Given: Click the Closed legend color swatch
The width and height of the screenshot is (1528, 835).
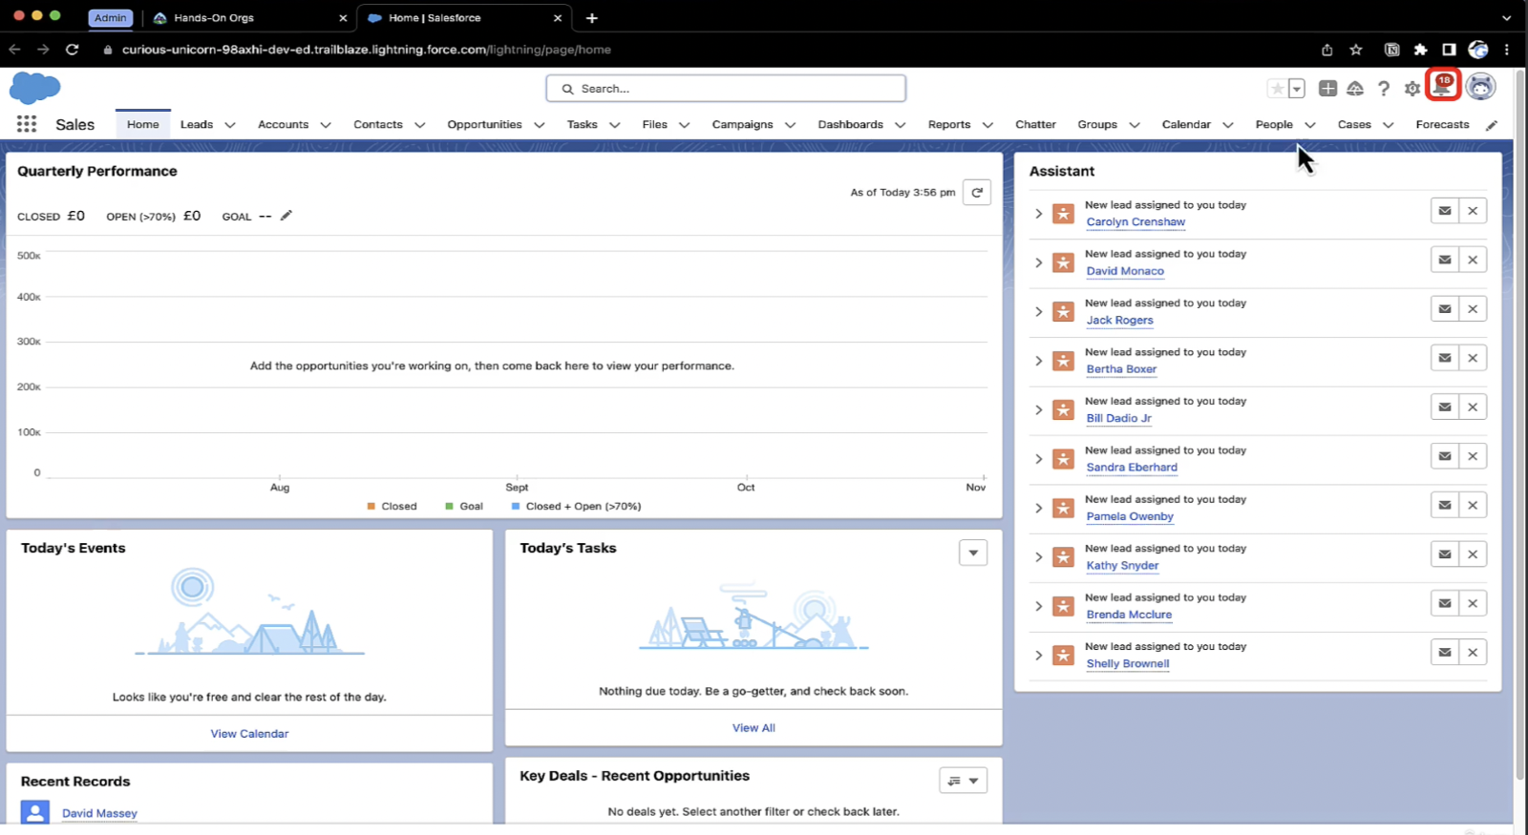Looking at the screenshot, I should pyautogui.click(x=371, y=507).
